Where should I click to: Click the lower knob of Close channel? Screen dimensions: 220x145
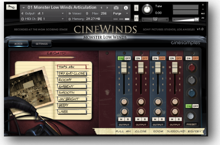[141, 111]
